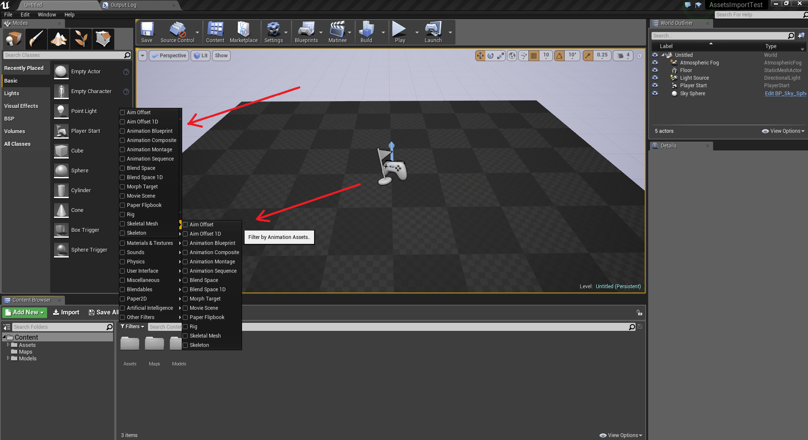This screenshot has height=440, width=808.
Task: Click the Lit view mode button
Action: click(x=201, y=56)
